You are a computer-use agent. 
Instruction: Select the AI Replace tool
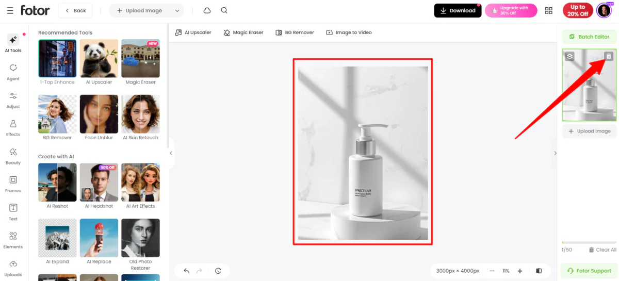[99, 242]
